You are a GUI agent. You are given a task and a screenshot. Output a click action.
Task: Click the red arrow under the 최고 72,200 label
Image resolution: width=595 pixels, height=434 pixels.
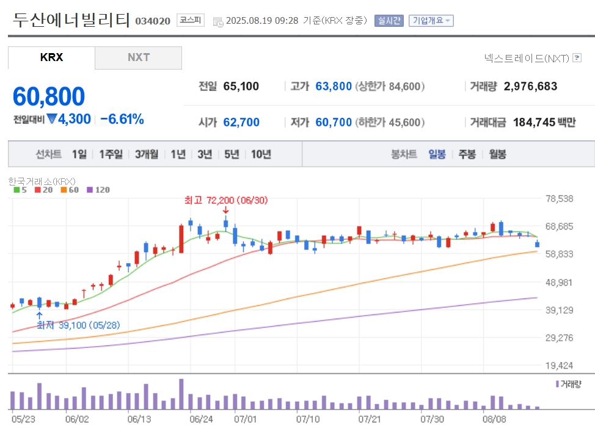click(226, 210)
